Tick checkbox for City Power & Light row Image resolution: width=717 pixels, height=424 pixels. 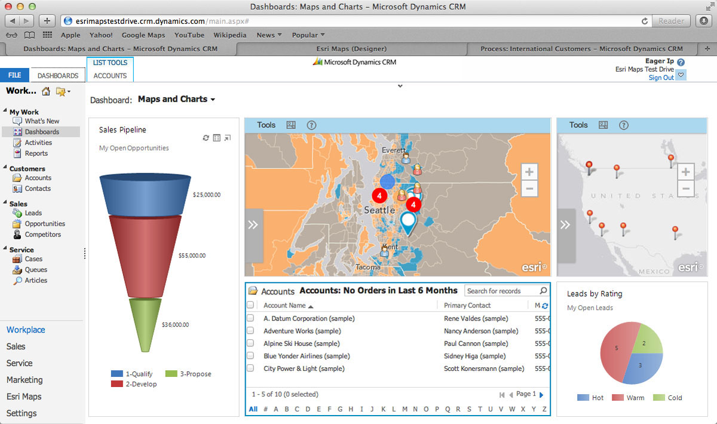coord(250,368)
